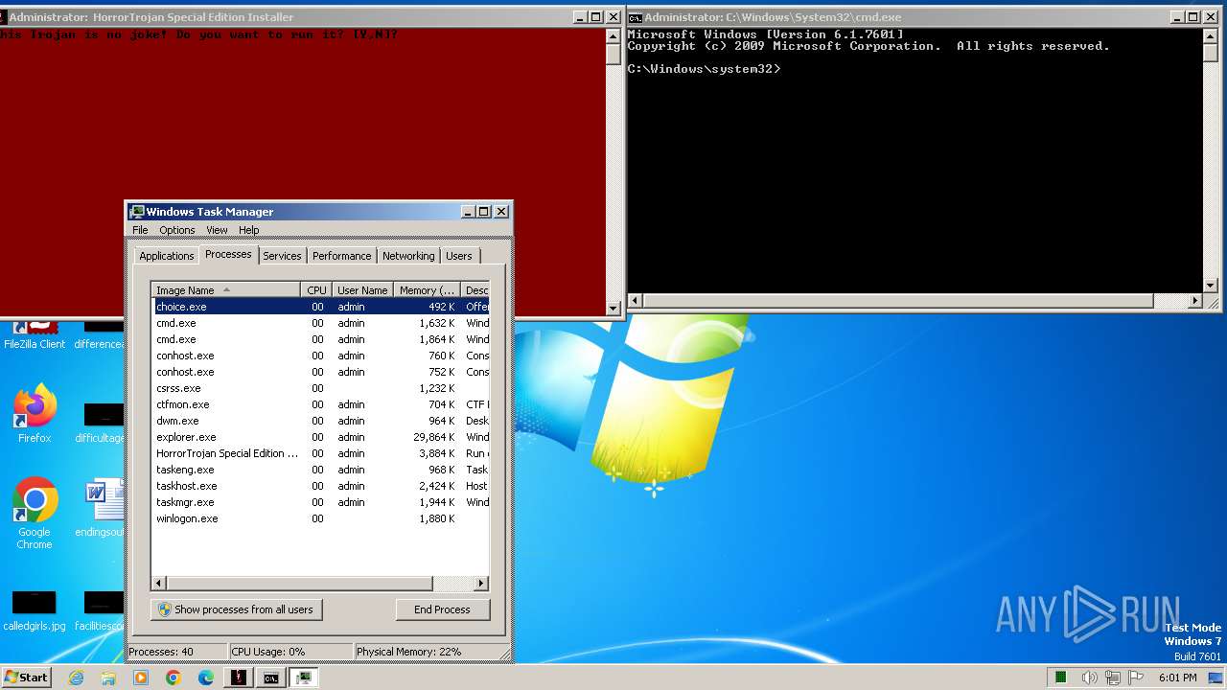The width and height of the screenshot is (1227, 690).
Task: Click the End Process button
Action: 442,609
